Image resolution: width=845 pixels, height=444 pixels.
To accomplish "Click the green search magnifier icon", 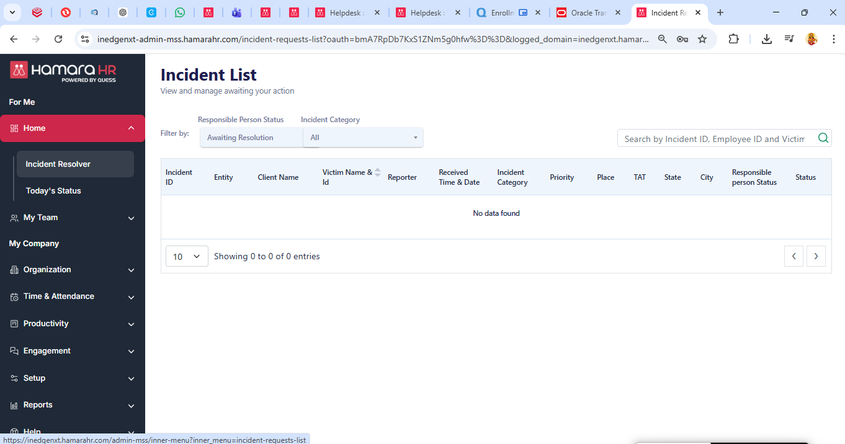I will coord(823,138).
